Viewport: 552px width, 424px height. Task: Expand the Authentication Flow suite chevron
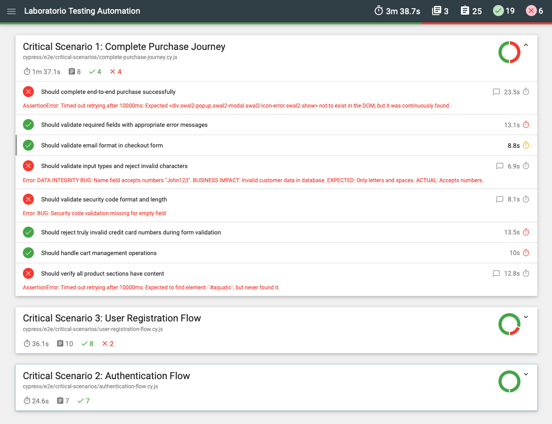point(526,374)
